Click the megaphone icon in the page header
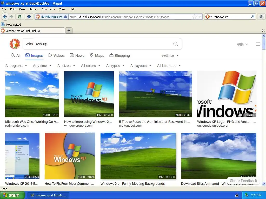The image size is (266, 199). (240, 44)
